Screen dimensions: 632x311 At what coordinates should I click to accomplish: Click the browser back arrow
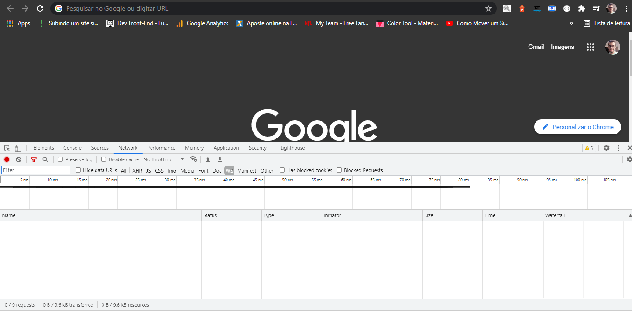click(10, 8)
